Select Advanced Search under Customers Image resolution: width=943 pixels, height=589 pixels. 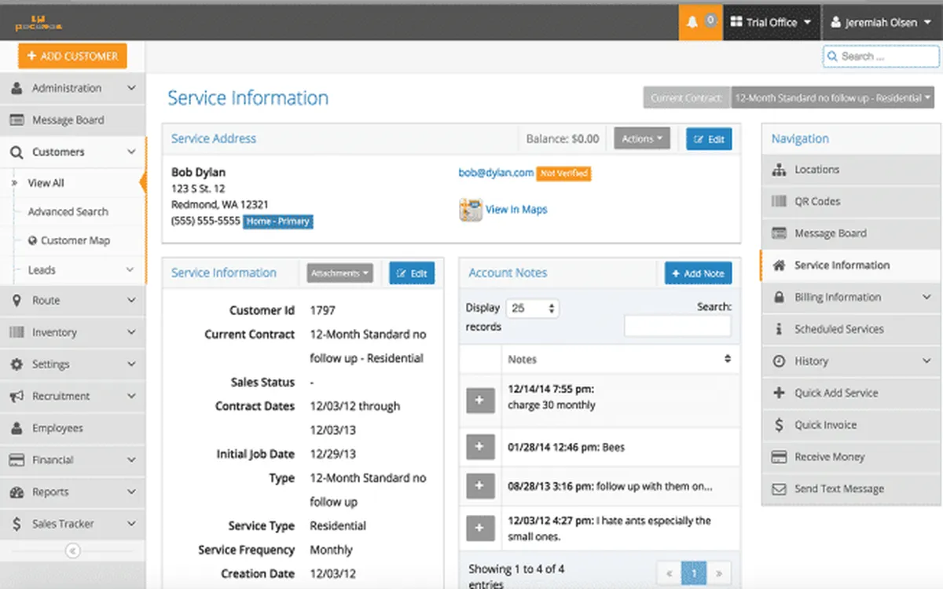click(68, 212)
